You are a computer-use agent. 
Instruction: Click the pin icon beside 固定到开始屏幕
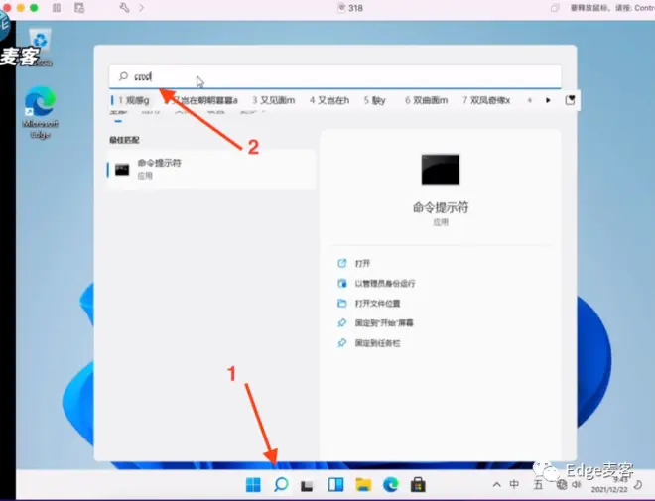342,322
